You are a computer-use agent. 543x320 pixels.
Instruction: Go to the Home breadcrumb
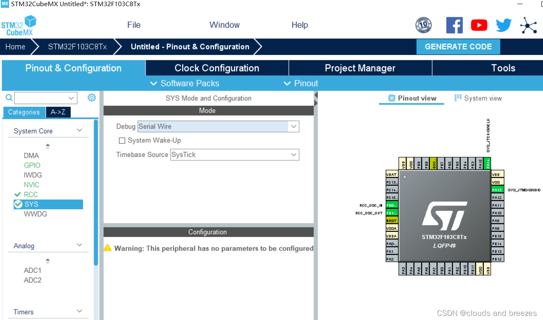(15, 47)
